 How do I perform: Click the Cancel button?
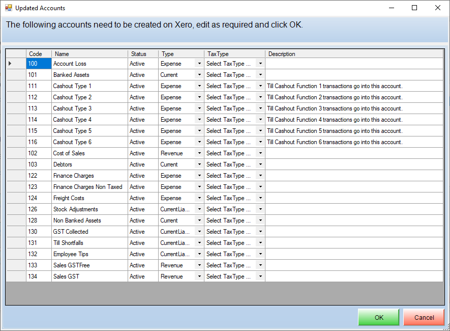click(x=424, y=317)
